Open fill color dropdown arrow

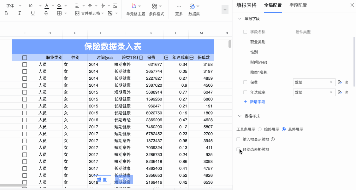pyautogui.click(x=66, y=6)
